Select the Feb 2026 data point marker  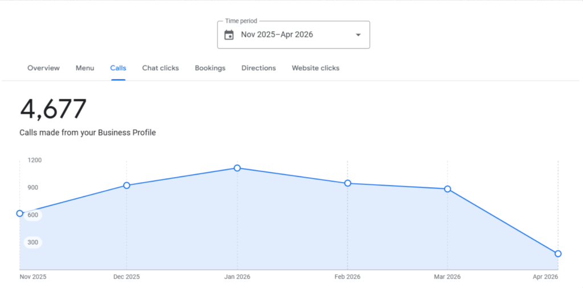[347, 183]
